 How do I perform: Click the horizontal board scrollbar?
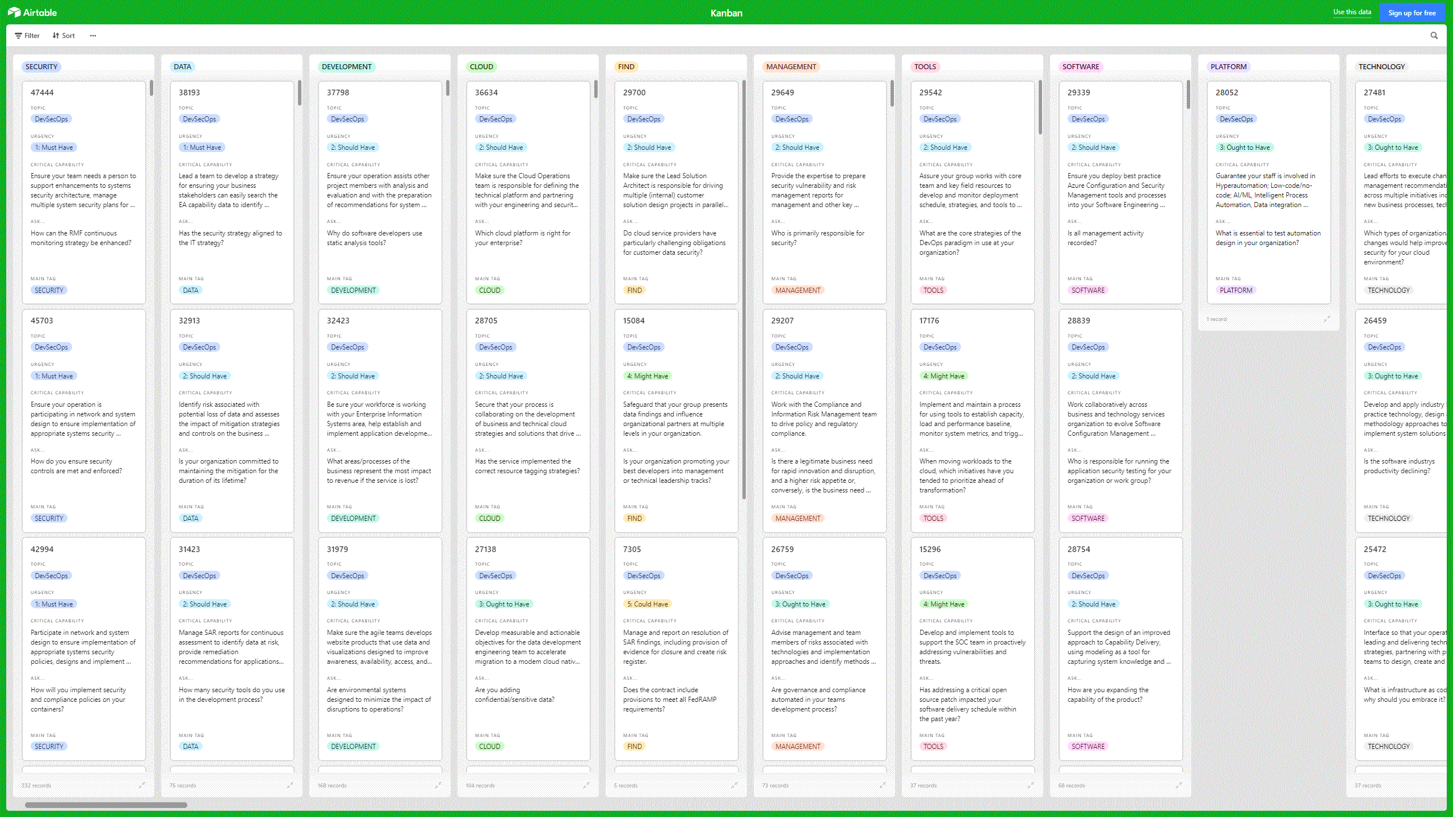tap(106, 805)
